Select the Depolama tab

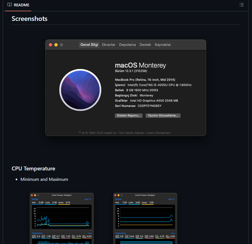coord(127,45)
